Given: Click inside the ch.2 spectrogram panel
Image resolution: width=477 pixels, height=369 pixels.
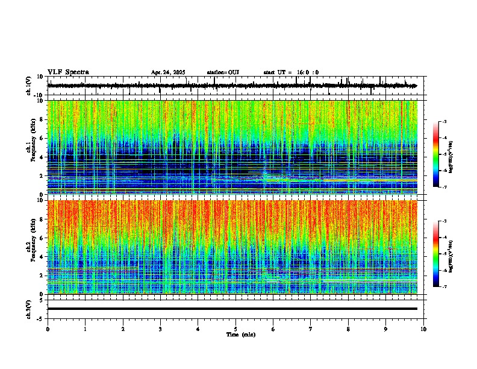Looking at the screenshot, I should [232, 247].
